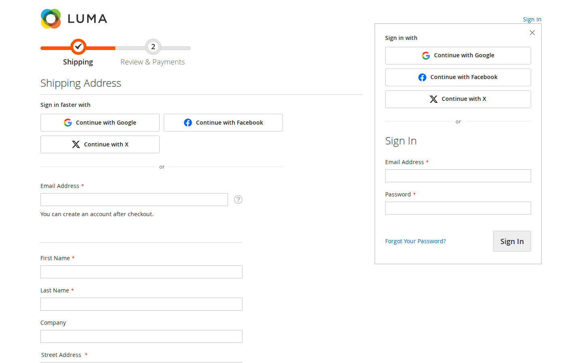582x363 pixels.
Task: Click the Sign In link at top right
Action: (x=532, y=19)
